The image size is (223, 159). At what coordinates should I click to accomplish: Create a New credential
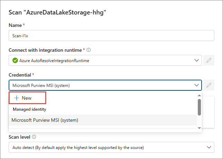(x=28, y=98)
